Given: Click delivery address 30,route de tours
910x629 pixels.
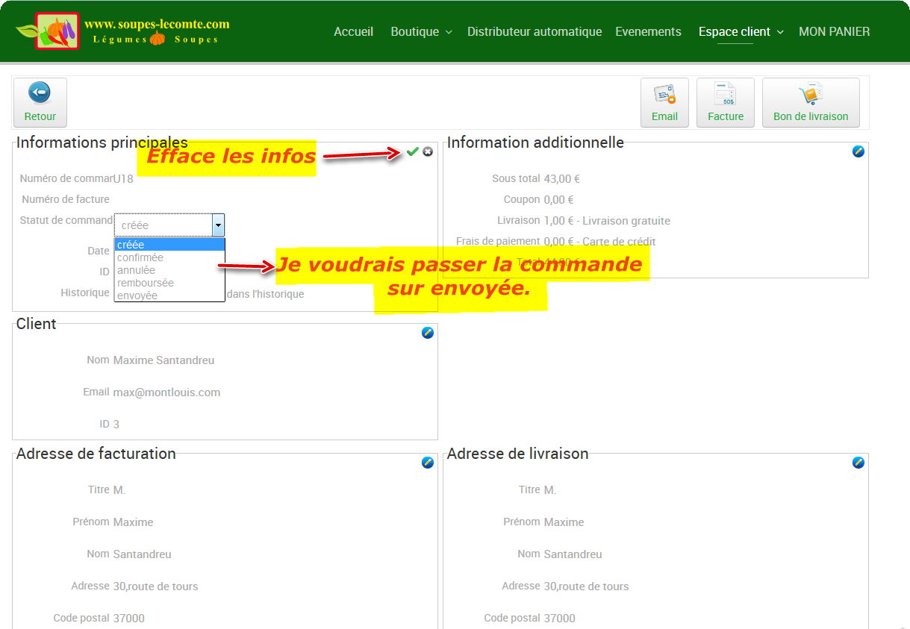Looking at the screenshot, I should click(x=586, y=586).
